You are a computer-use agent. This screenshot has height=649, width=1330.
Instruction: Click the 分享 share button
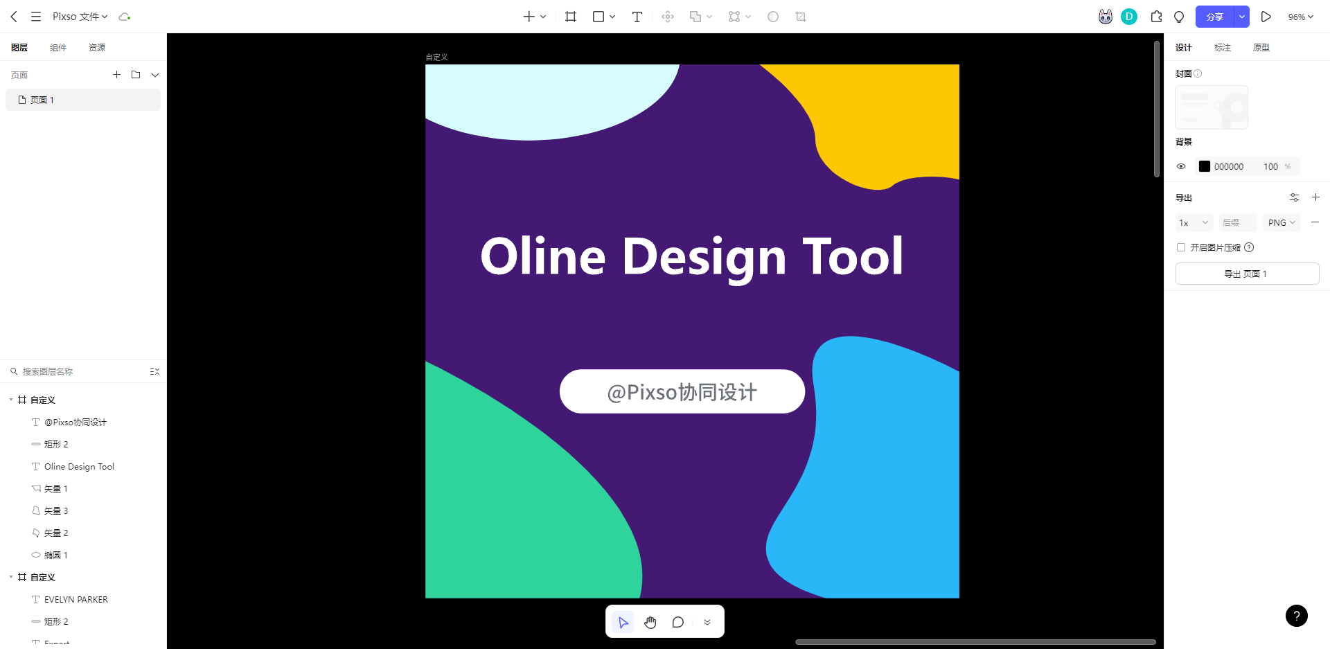(1215, 17)
